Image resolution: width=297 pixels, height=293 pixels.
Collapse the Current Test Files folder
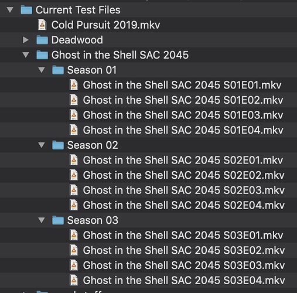10,10
